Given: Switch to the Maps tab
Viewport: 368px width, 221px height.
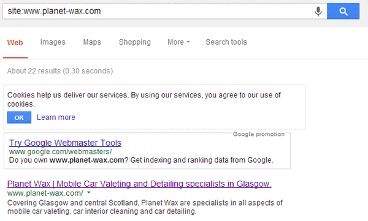Looking at the screenshot, I should click(x=92, y=42).
